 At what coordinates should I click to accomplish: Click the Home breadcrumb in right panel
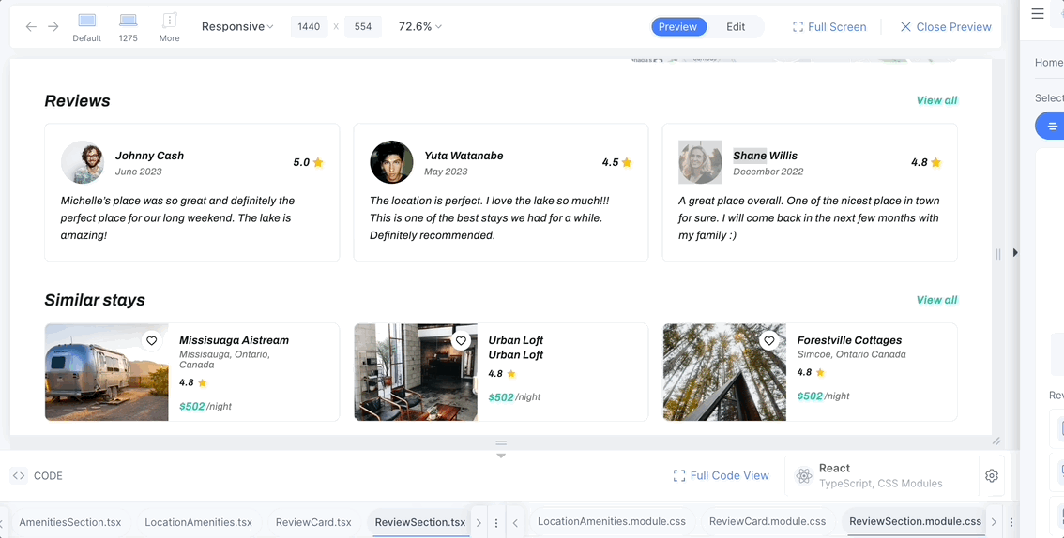pos(1049,63)
